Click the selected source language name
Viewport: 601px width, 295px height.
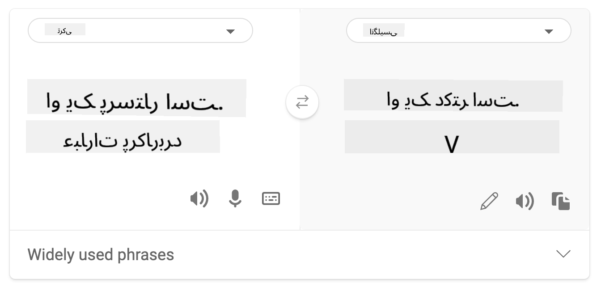(65, 30)
